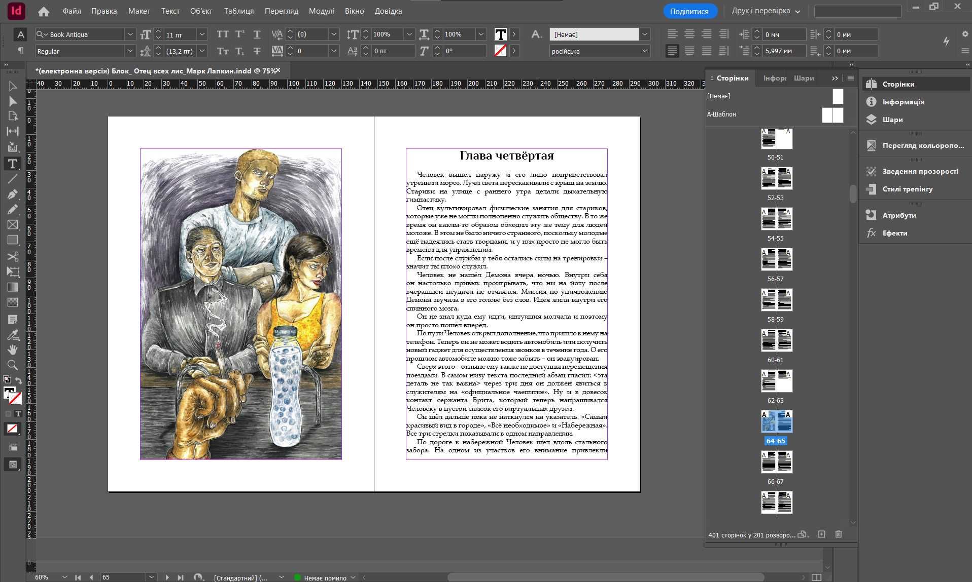Go to next page arrow
The image size is (972, 582).
coord(167,577)
